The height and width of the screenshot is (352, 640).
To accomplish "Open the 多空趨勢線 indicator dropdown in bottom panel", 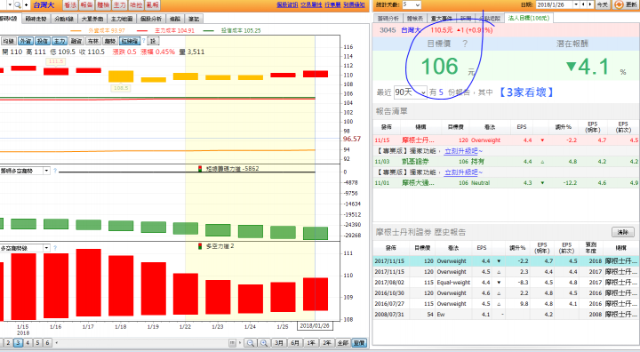I will click(46, 248).
